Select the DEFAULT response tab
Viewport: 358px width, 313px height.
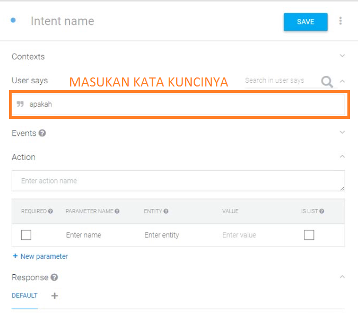click(24, 296)
